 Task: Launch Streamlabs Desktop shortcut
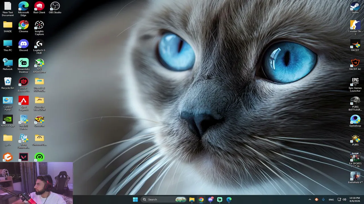23,66
